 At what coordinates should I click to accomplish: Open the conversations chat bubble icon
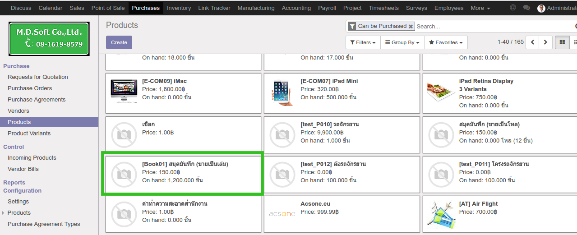[x=526, y=8]
